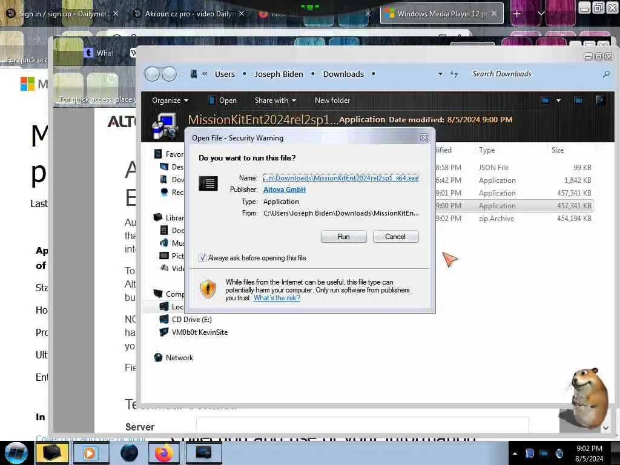Screen dimensions: 620x465
Task: Open Firefox from the taskbar
Action: (x=163, y=453)
